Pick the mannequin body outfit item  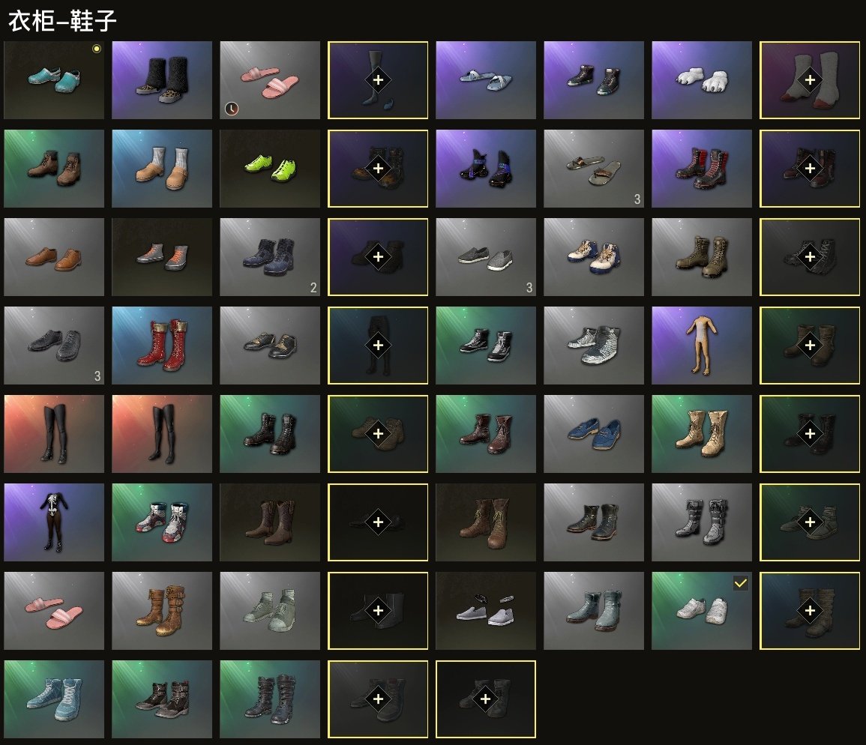(701, 346)
